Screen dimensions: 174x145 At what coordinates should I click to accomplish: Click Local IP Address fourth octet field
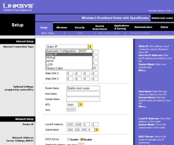click(95, 124)
